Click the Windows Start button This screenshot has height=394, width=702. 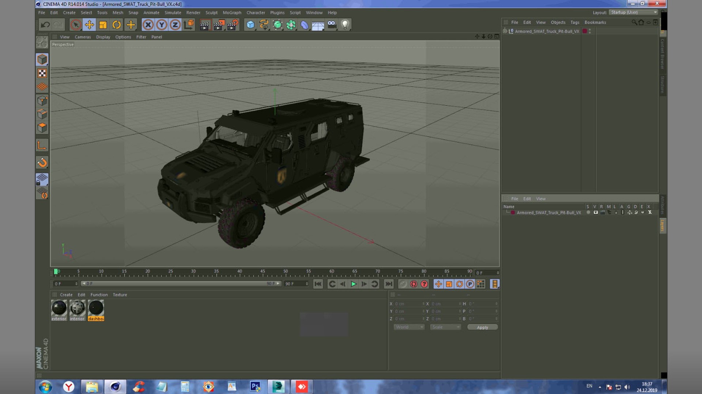[x=45, y=386]
